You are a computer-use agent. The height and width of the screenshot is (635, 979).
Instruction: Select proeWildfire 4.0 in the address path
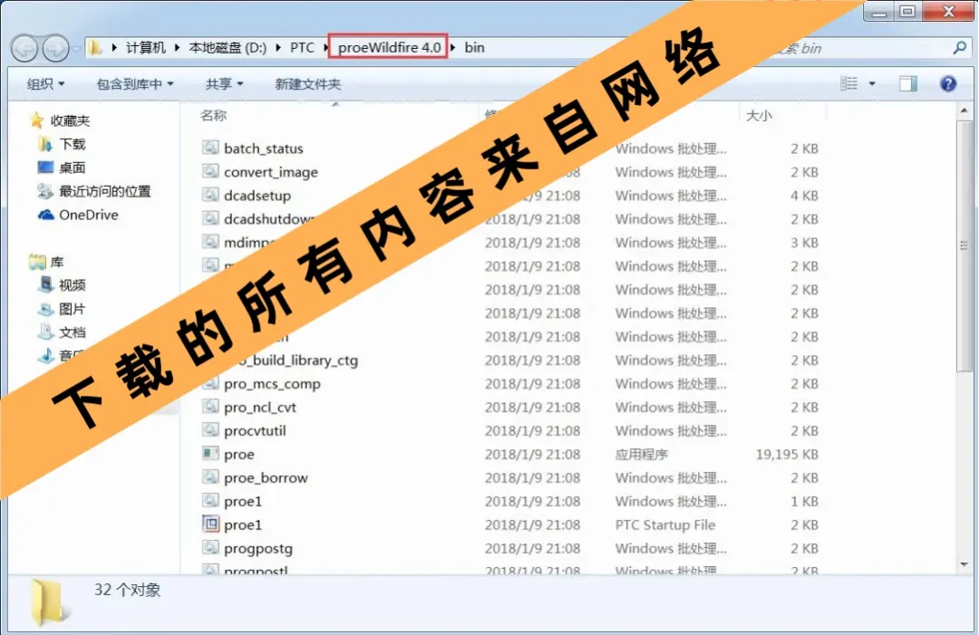[389, 47]
